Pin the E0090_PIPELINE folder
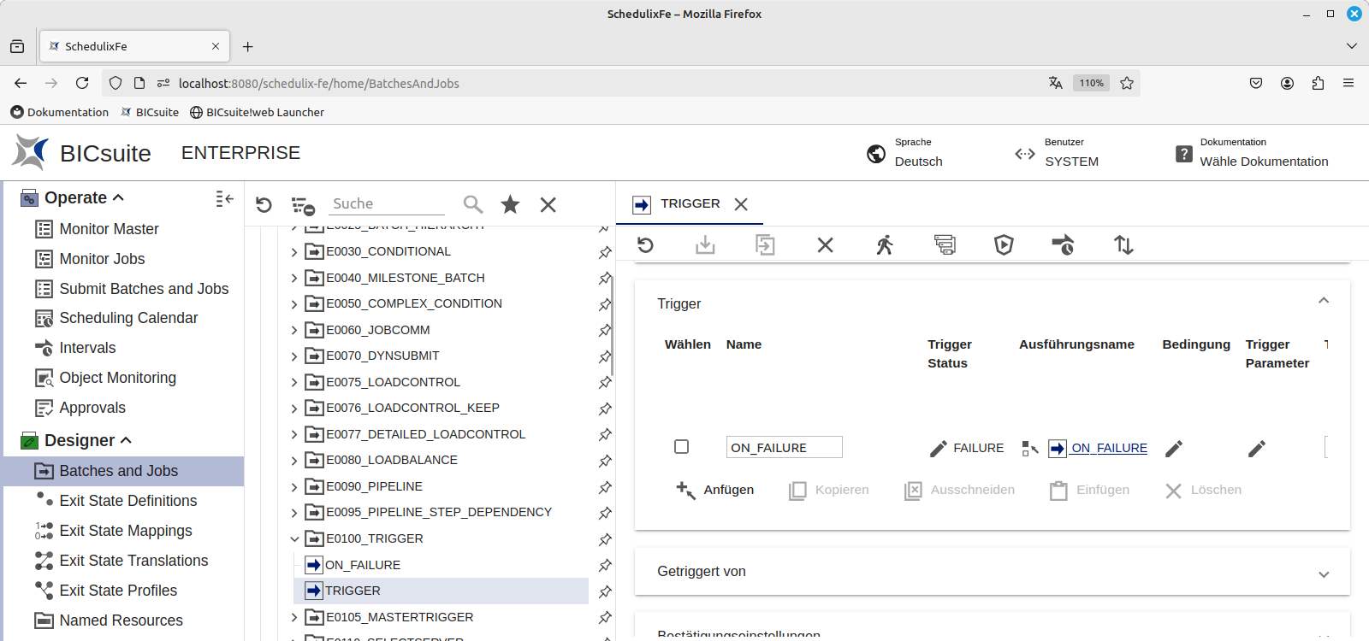This screenshot has width=1369, height=641. click(x=605, y=487)
